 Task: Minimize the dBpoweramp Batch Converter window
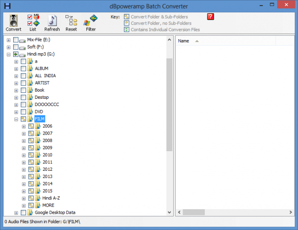[x=261, y=5]
